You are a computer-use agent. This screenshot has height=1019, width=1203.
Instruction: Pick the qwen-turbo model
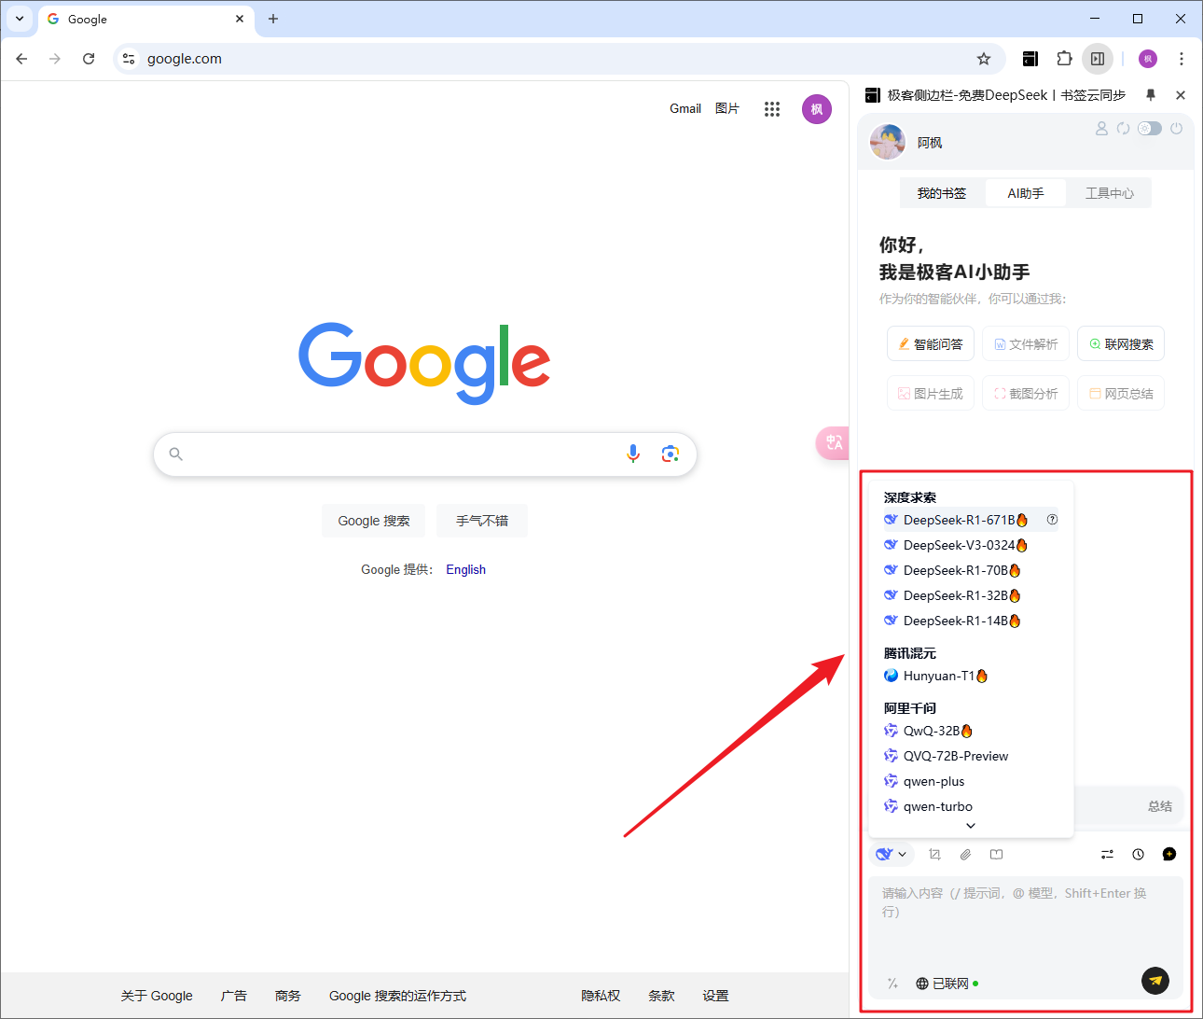pos(970,806)
